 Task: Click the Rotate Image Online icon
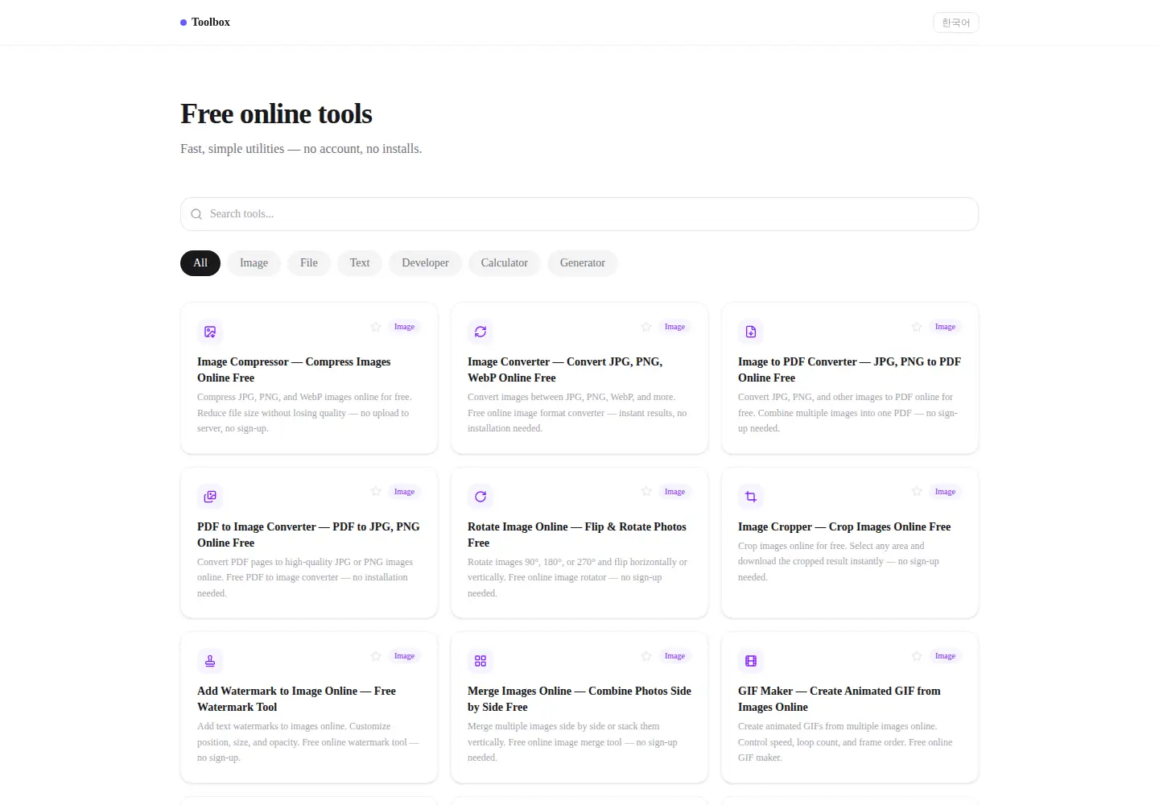point(481,497)
